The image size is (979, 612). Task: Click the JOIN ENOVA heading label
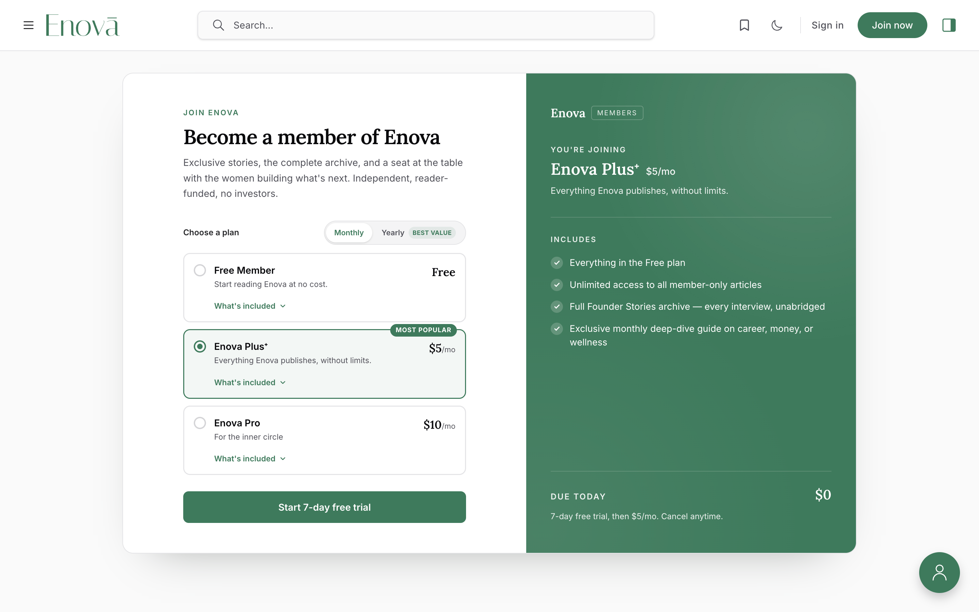211,113
